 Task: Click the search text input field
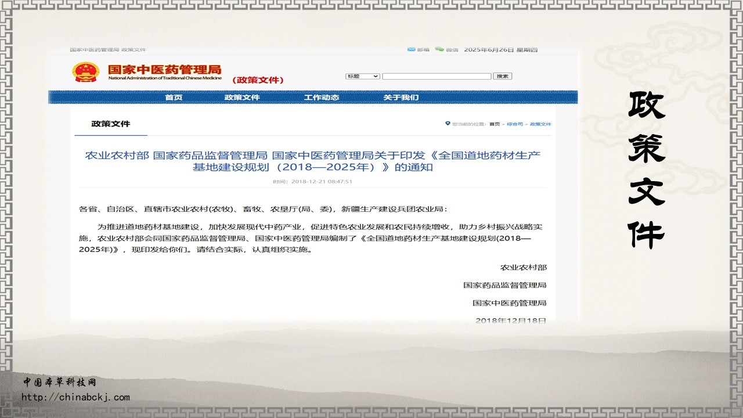click(437, 76)
